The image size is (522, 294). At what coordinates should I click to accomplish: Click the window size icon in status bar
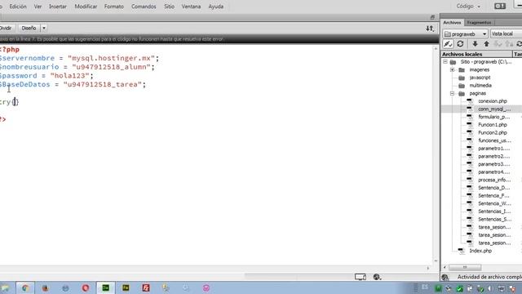361,277
